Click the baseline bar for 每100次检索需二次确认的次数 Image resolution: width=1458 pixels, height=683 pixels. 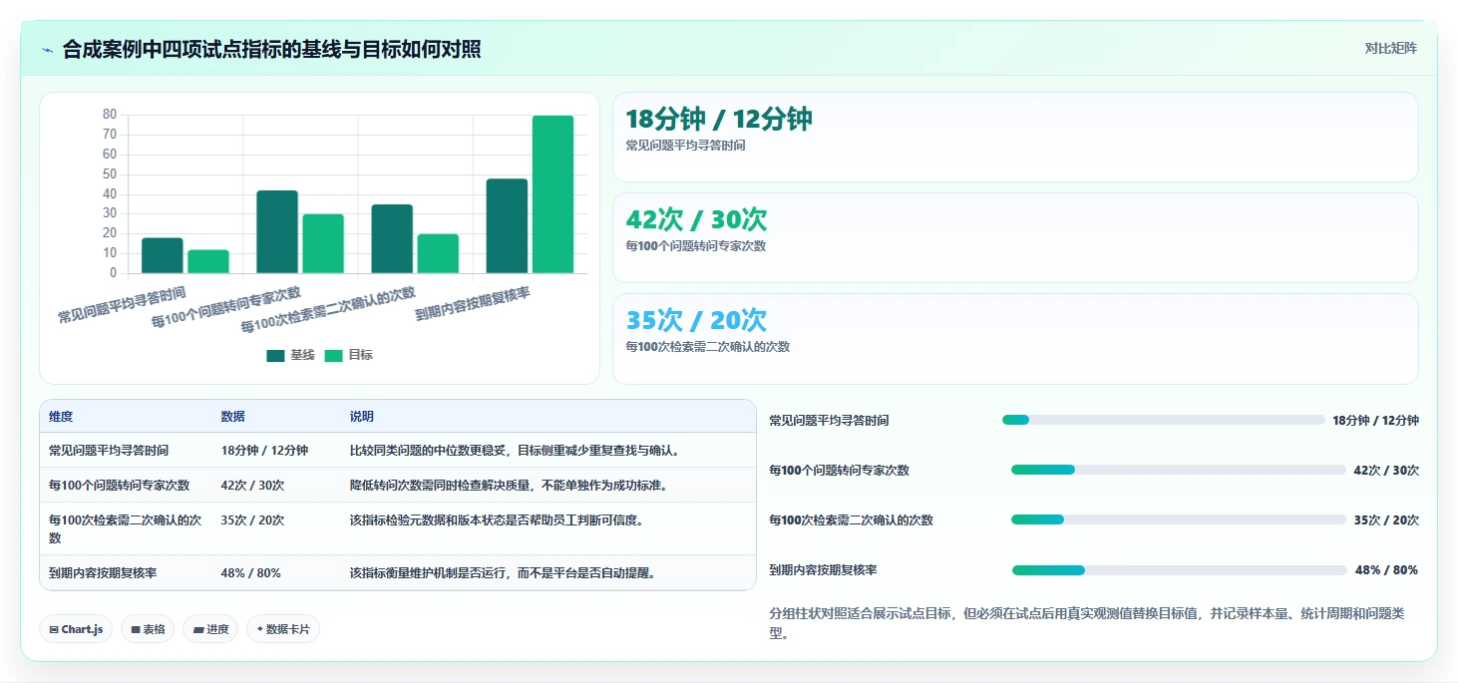(x=392, y=238)
